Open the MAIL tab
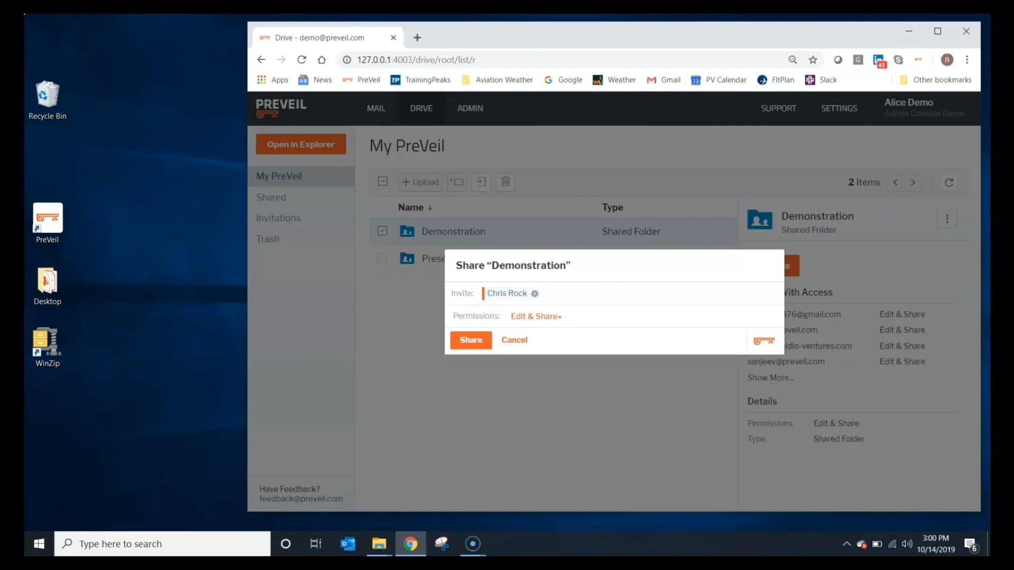The width and height of the screenshot is (1014, 570). point(376,108)
